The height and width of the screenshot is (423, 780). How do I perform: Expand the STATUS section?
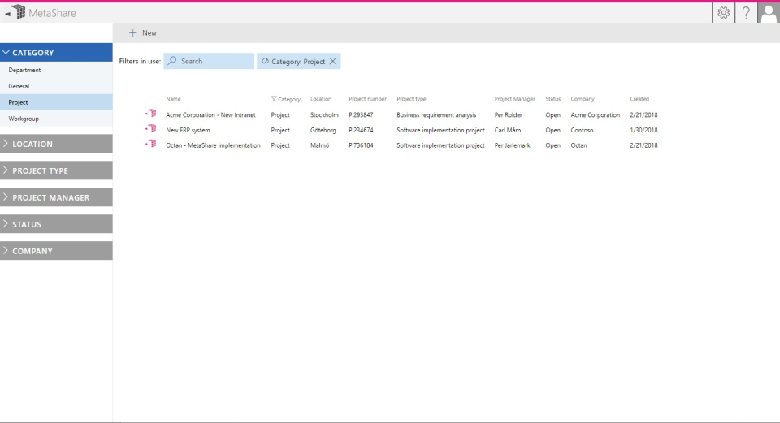coord(56,224)
